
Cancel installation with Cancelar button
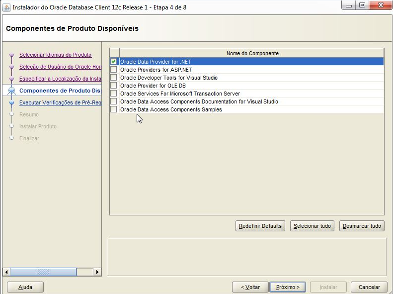(x=369, y=287)
